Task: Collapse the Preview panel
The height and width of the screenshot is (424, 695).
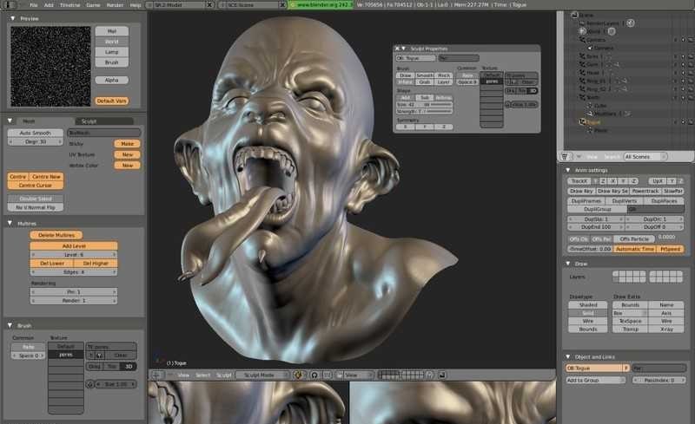Action: tap(12, 18)
